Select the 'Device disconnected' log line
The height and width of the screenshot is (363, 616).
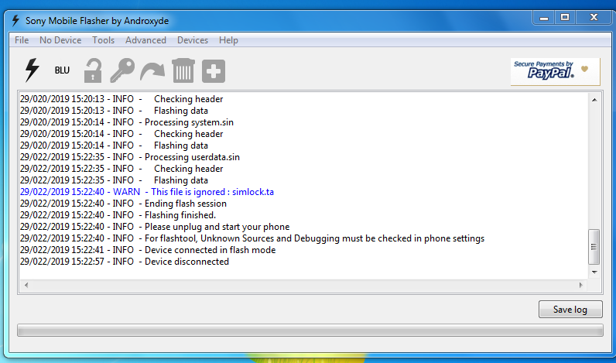click(x=124, y=262)
